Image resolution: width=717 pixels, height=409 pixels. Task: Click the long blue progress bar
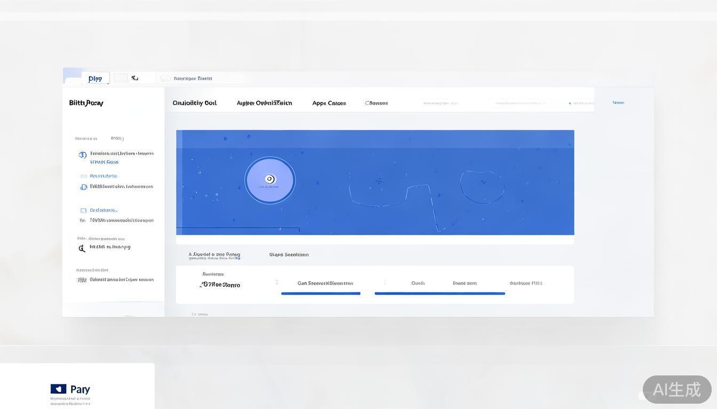(x=440, y=293)
